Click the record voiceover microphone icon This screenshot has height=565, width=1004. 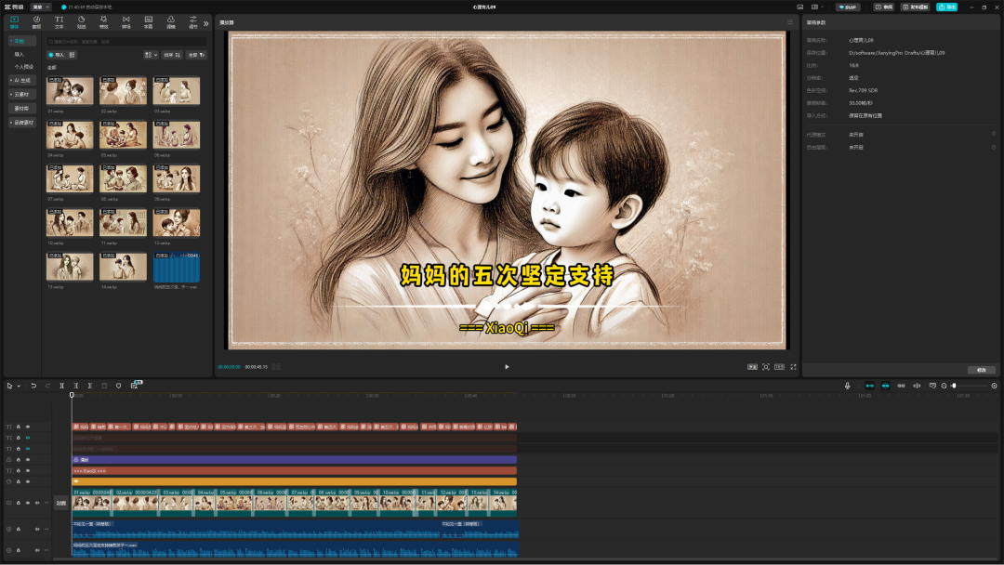847,386
